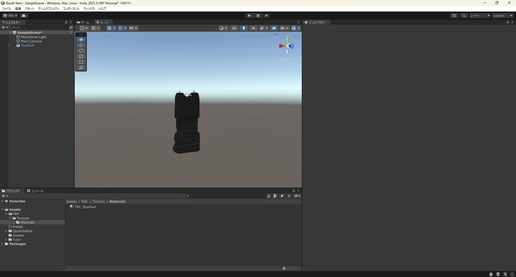Viewport: 516px width, 277px height.
Task: Click the global search magnifier icon
Action: point(464,16)
